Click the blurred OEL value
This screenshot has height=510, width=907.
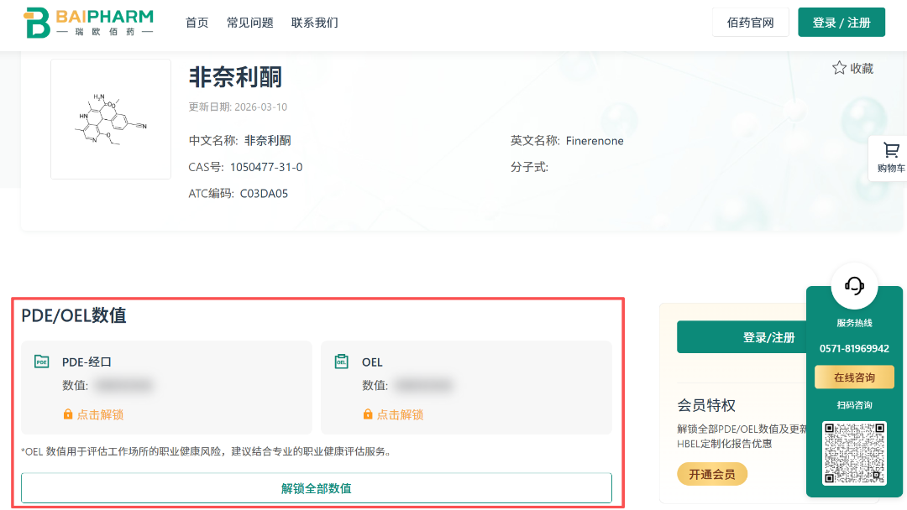424,385
